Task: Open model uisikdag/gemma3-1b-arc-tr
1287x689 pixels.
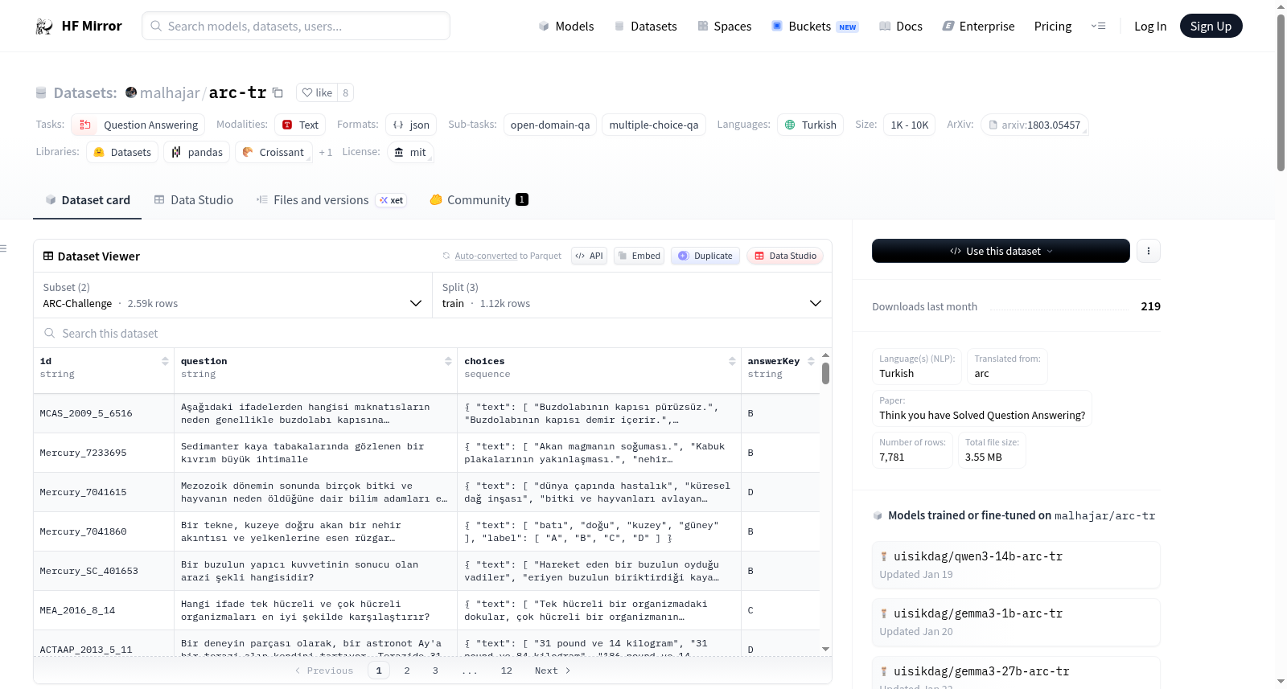Action: [1016, 622]
